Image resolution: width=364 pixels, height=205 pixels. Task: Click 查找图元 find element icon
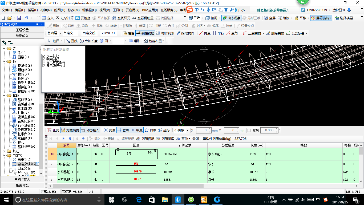pyautogui.click(x=121, y=18)
